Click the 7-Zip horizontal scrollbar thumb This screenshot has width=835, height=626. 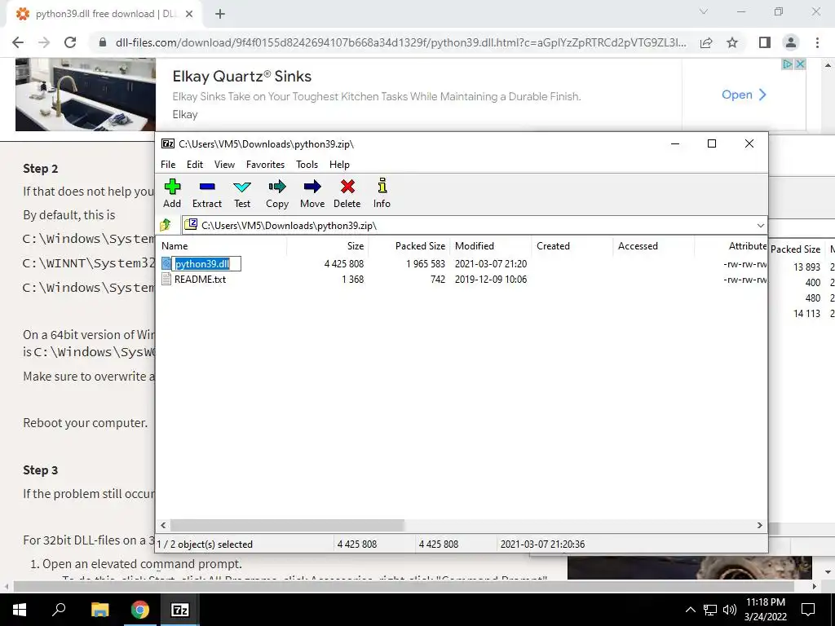pyautogui.click(x=287, y=526)
